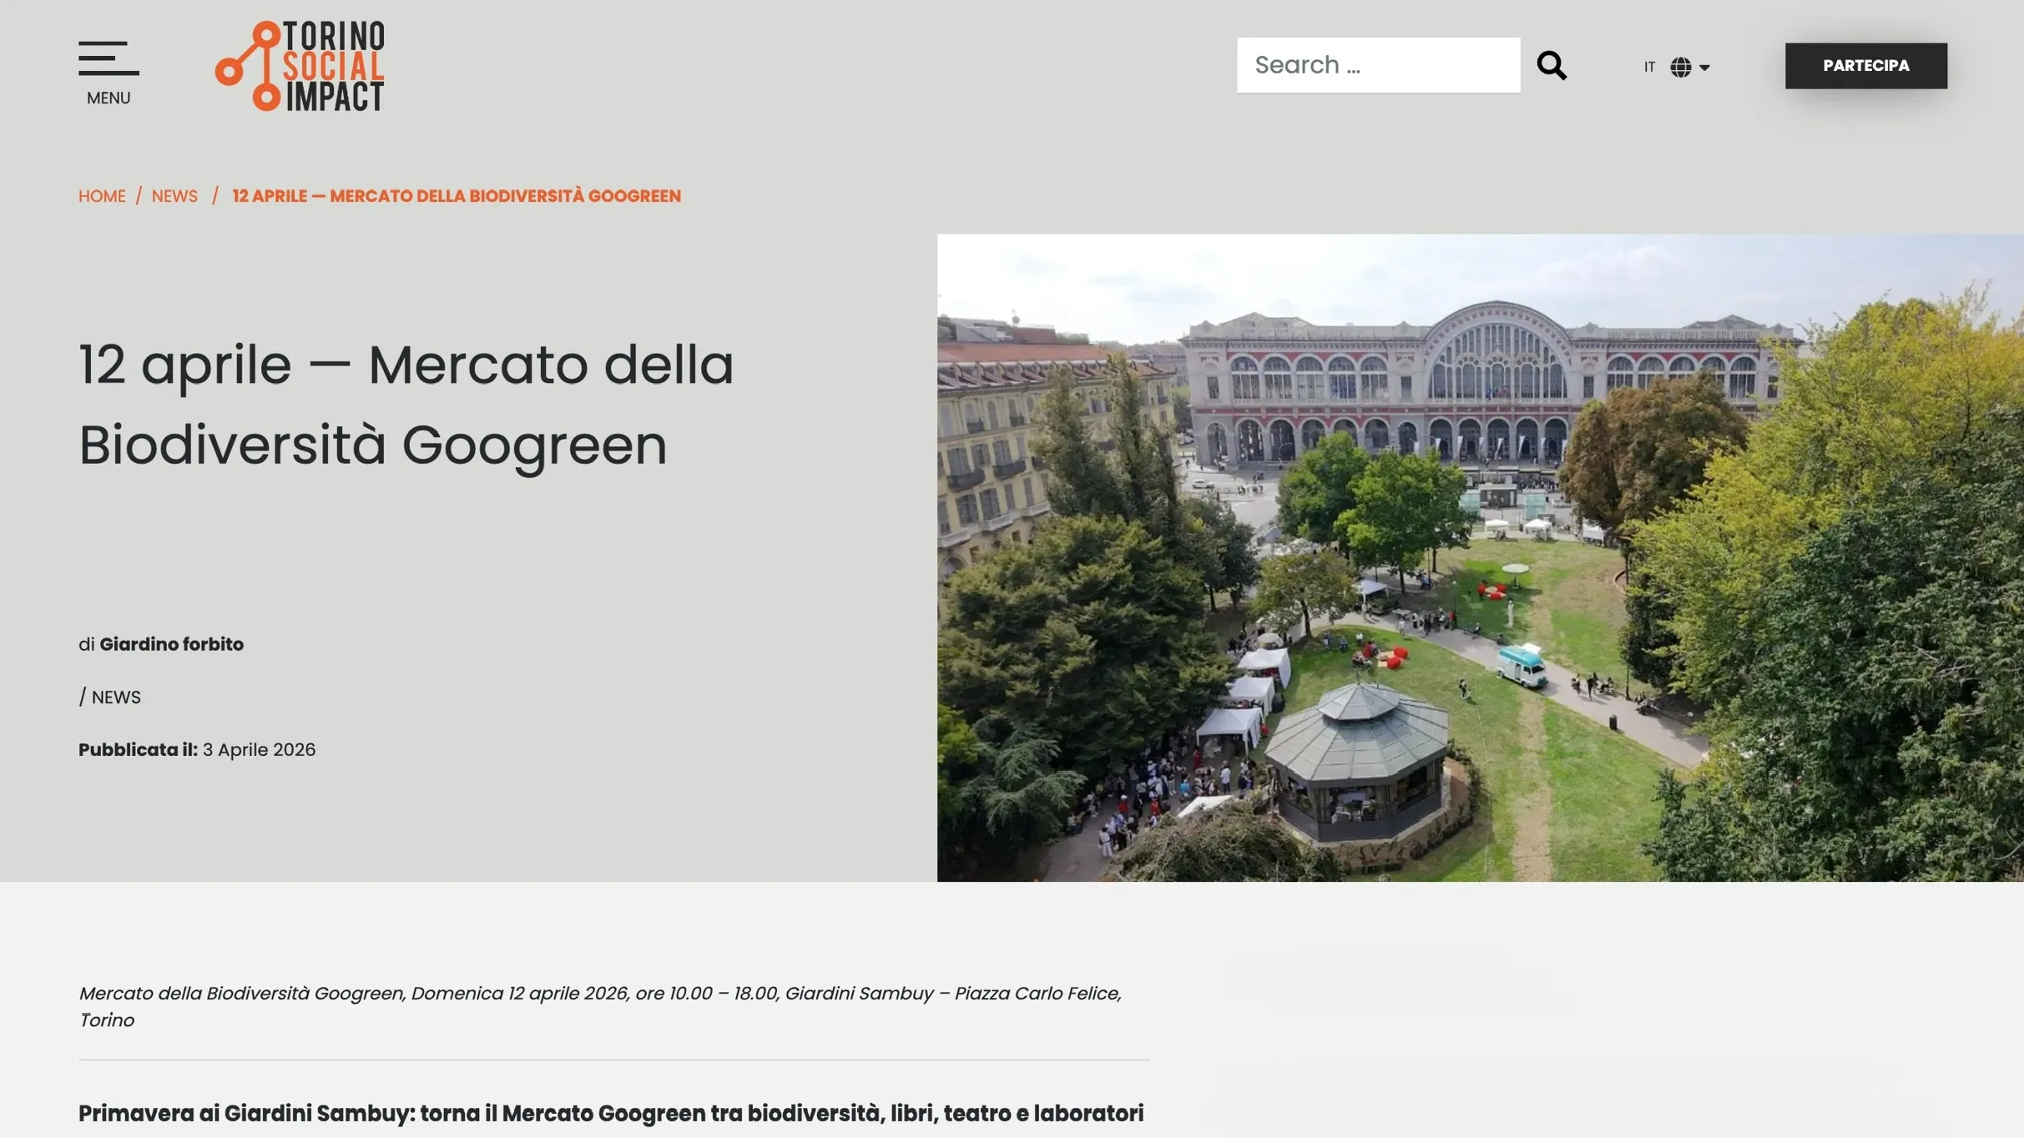Focus the Search text field
This screenshot has height=1138, width=2024.
point(1377,65)
